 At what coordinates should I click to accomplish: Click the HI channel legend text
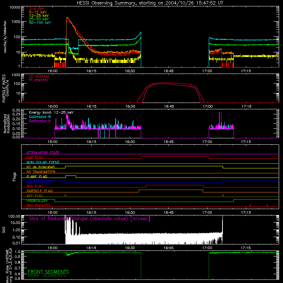(x=38, y=80)
